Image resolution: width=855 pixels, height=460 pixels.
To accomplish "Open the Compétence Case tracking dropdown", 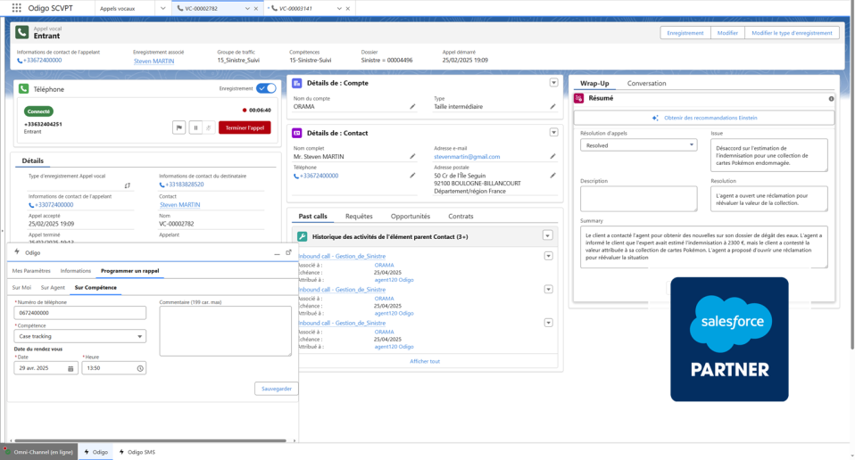I will click(x=80, y=336).
